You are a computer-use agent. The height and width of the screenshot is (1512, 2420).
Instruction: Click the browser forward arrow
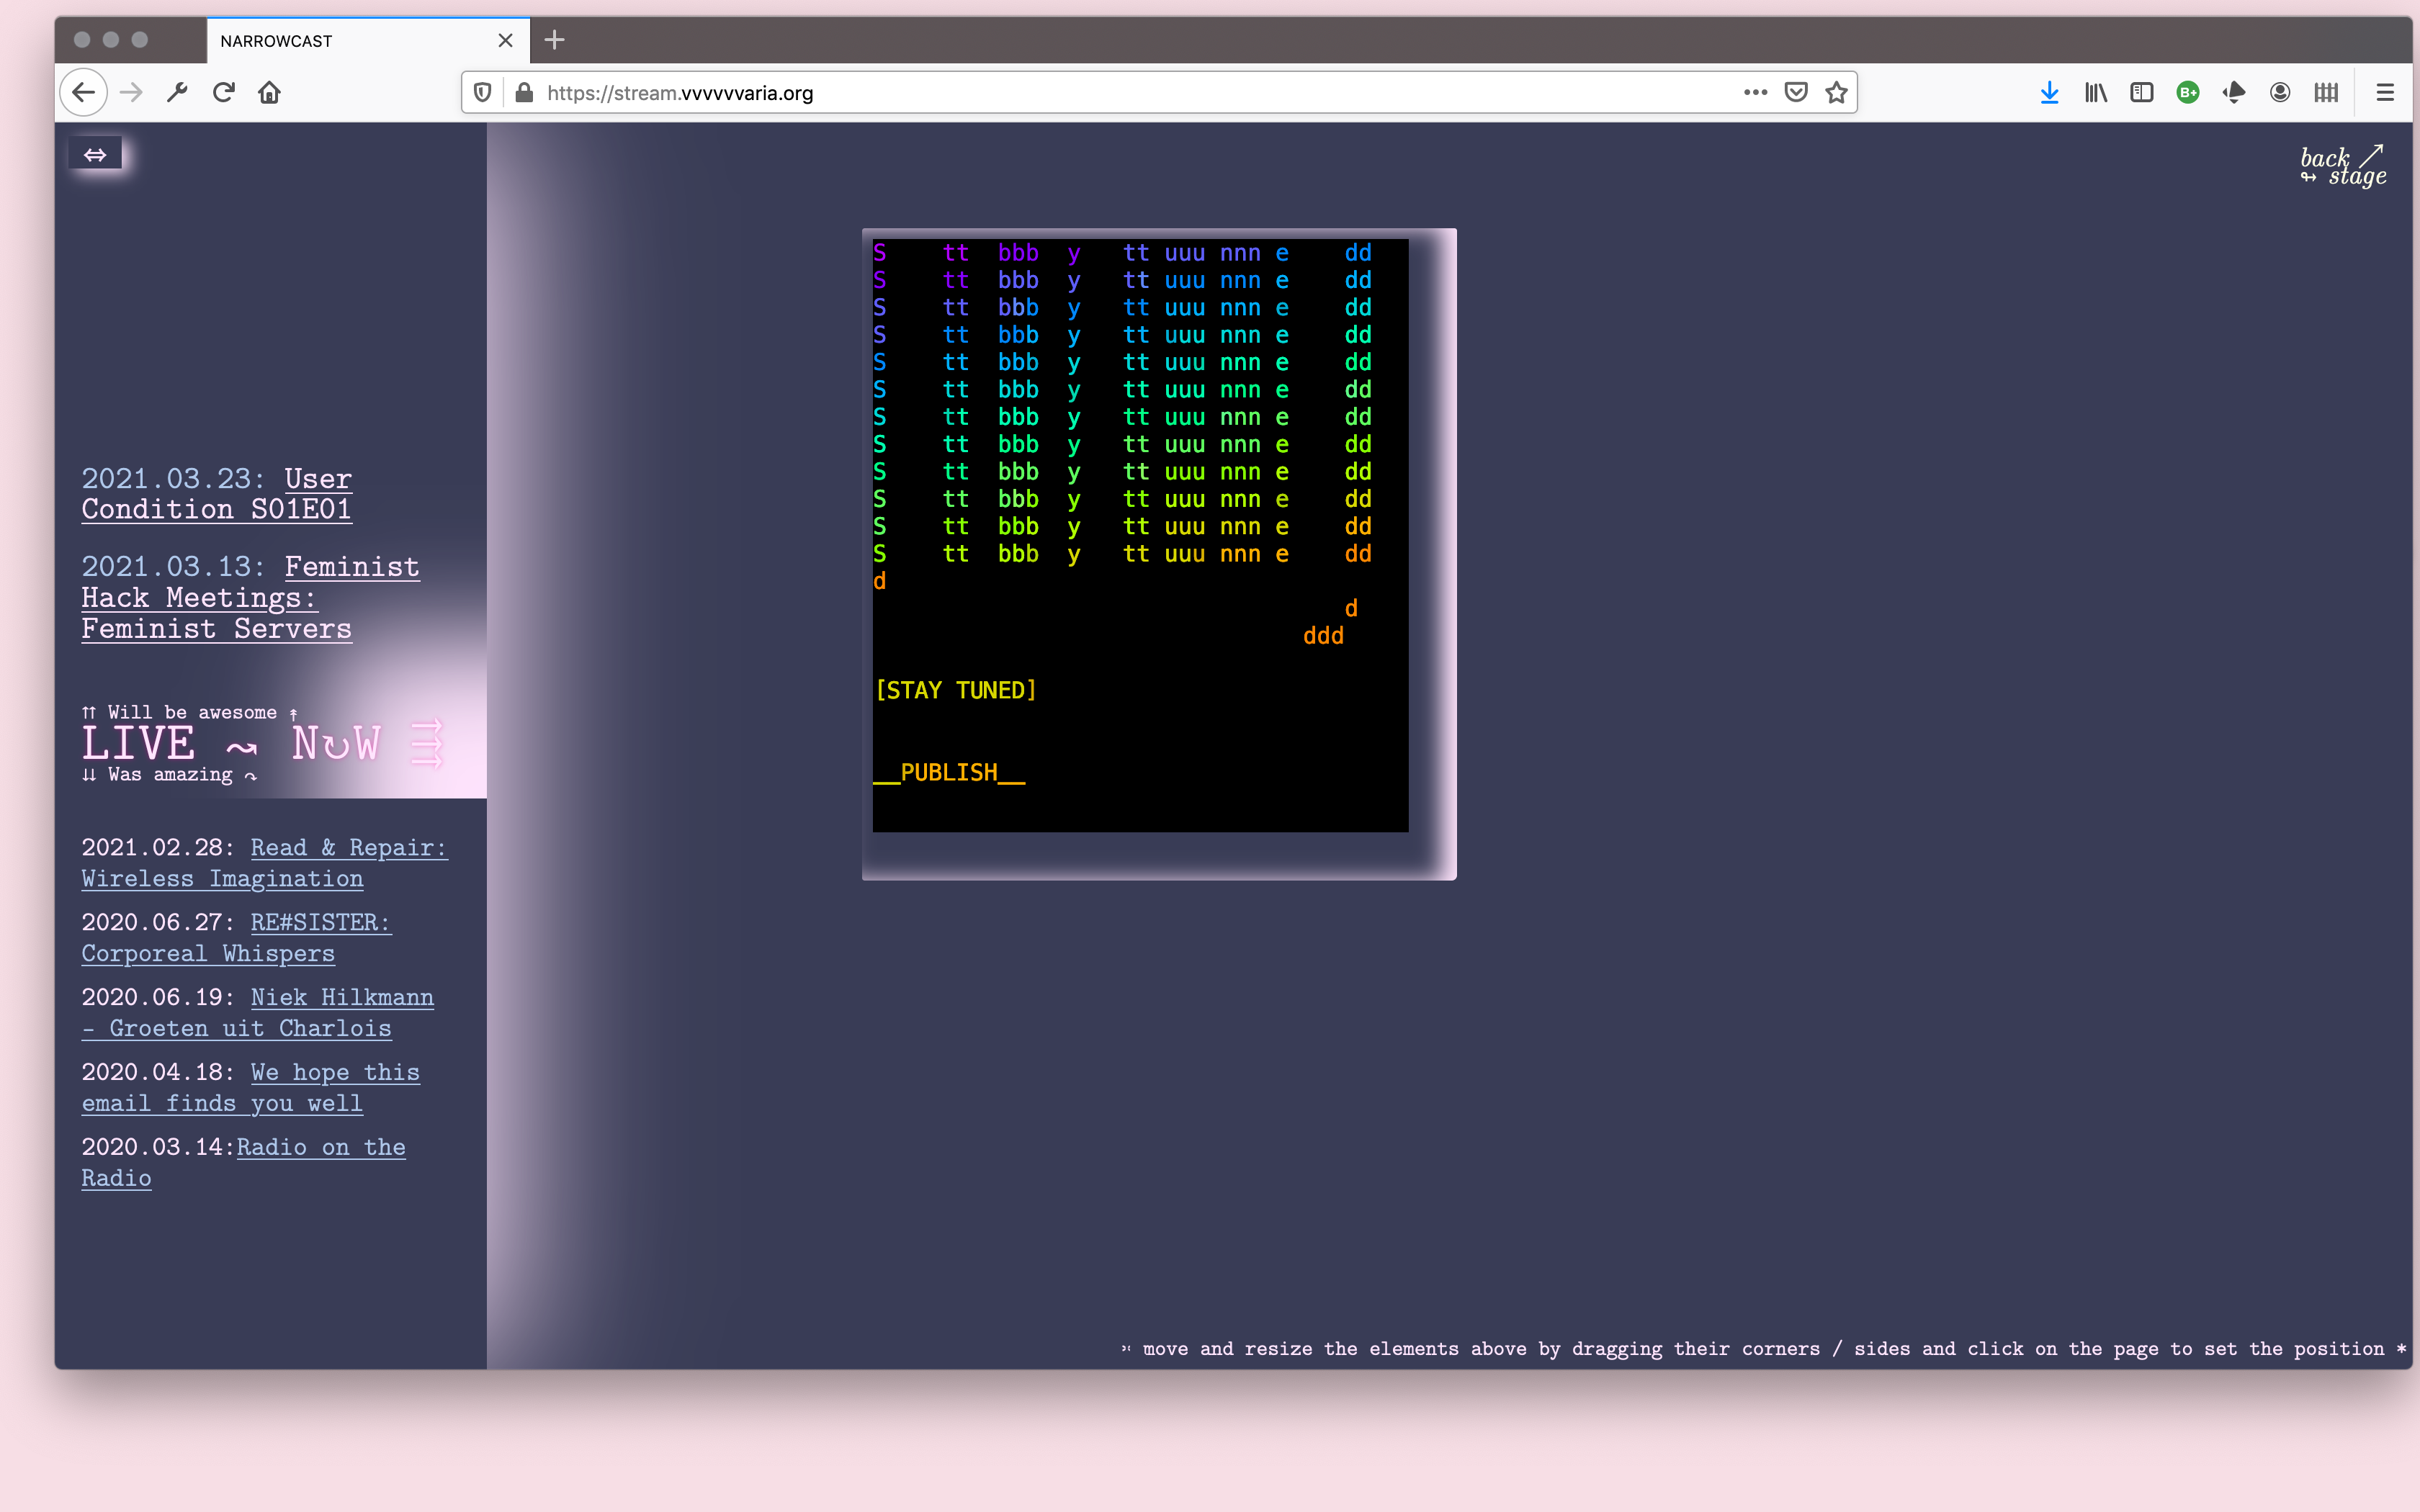(131, 93)
